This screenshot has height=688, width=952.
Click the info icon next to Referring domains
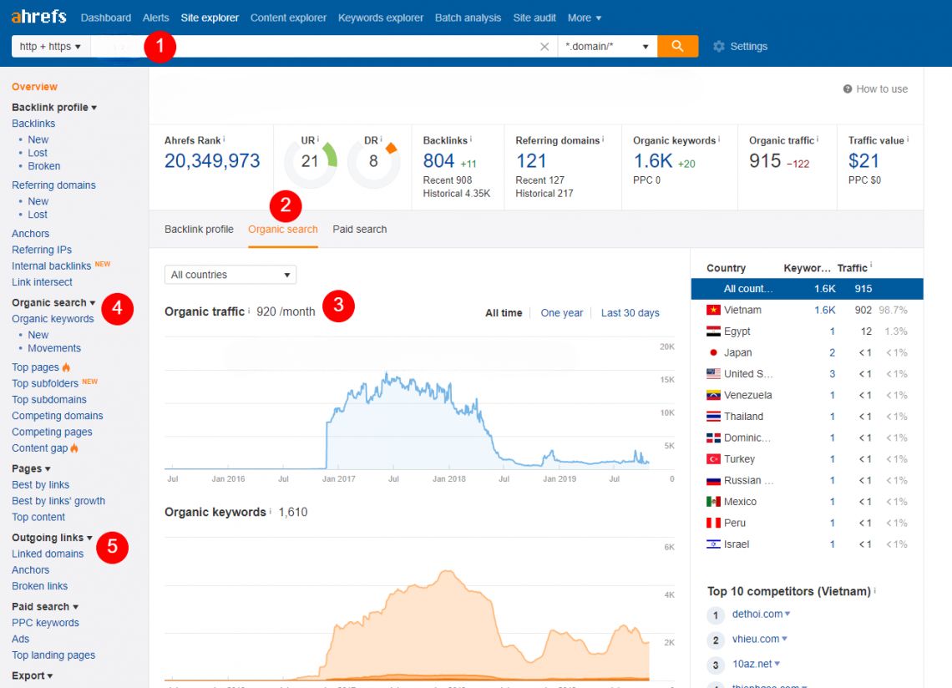pyautogui.click(x=603, y=139)
